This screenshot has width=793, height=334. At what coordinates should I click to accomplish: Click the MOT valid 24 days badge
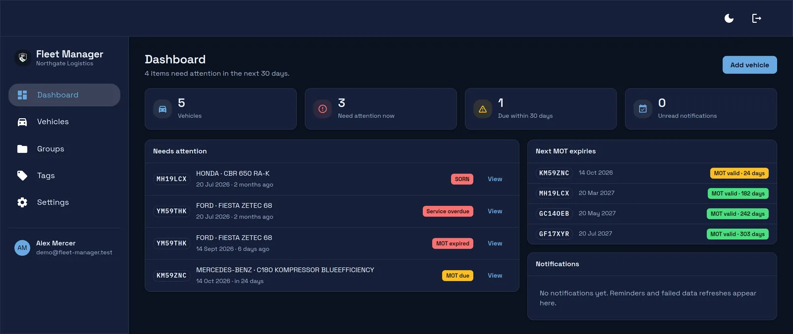click(739, 173)
